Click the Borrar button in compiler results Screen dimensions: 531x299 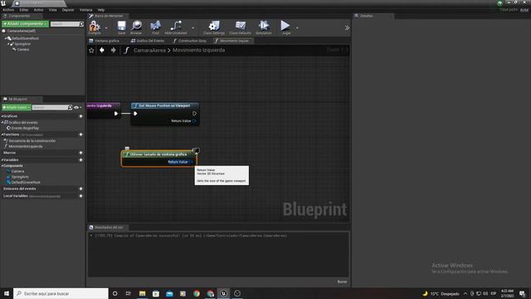[x=342, y=282]
